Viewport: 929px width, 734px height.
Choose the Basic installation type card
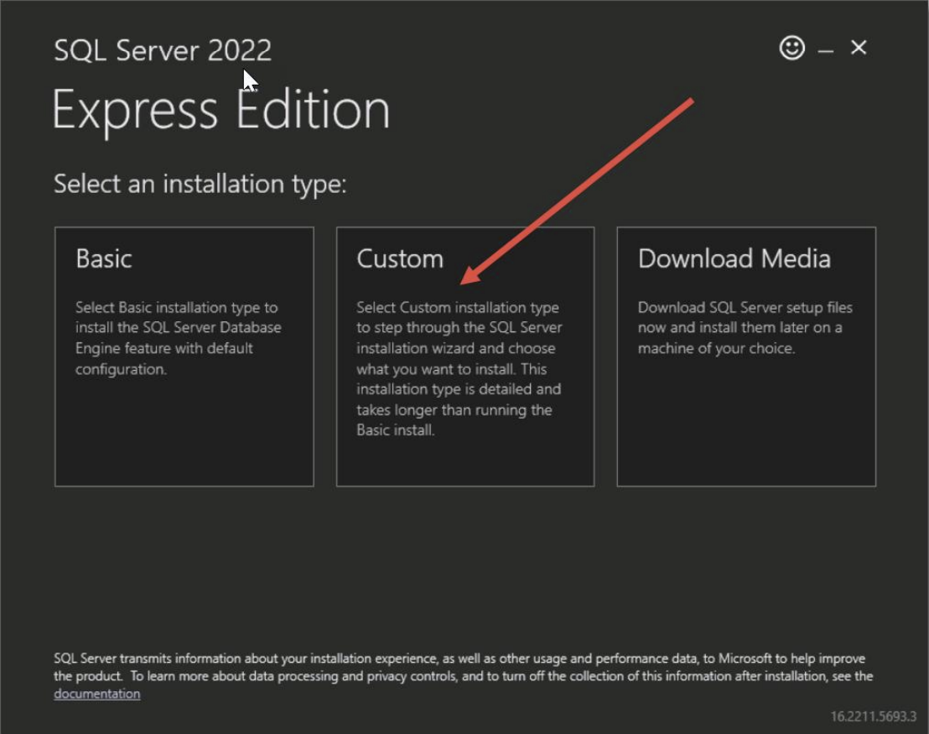pyautogui.click(x=184, y=357)
